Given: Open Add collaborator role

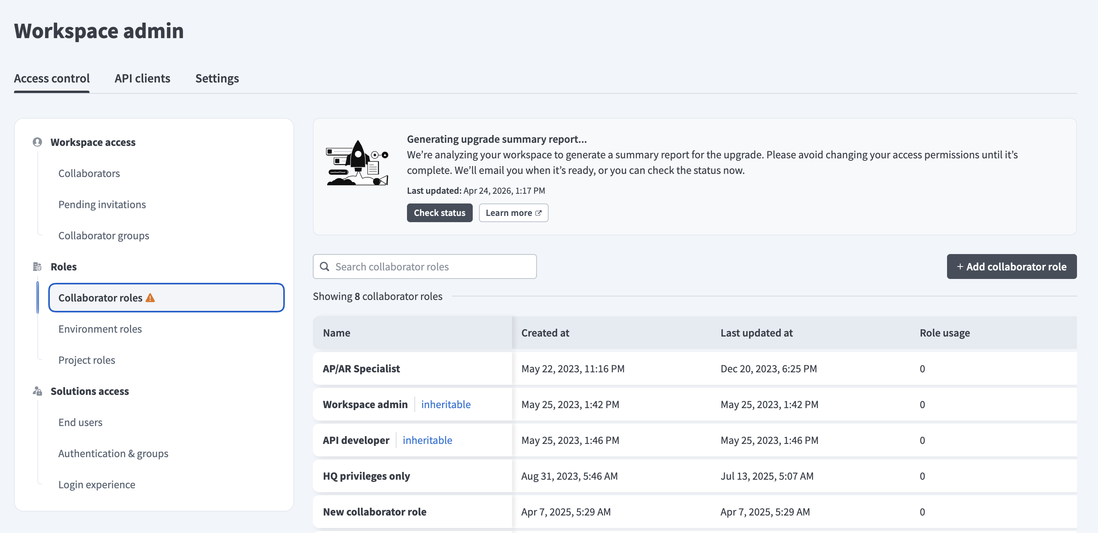Looking at the screenshot, I should coord(1012,266).
